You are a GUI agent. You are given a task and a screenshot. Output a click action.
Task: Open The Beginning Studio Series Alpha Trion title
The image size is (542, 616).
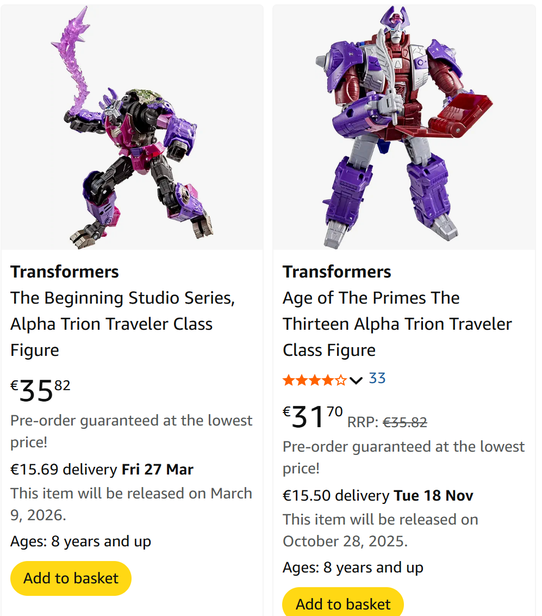pos(122,324)
